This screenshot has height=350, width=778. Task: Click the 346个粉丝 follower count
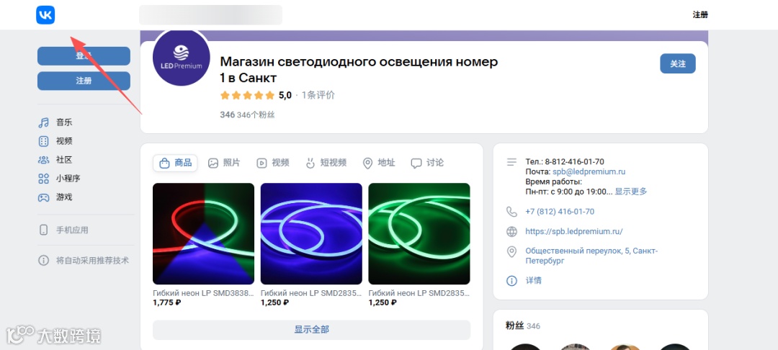(256, 115)
